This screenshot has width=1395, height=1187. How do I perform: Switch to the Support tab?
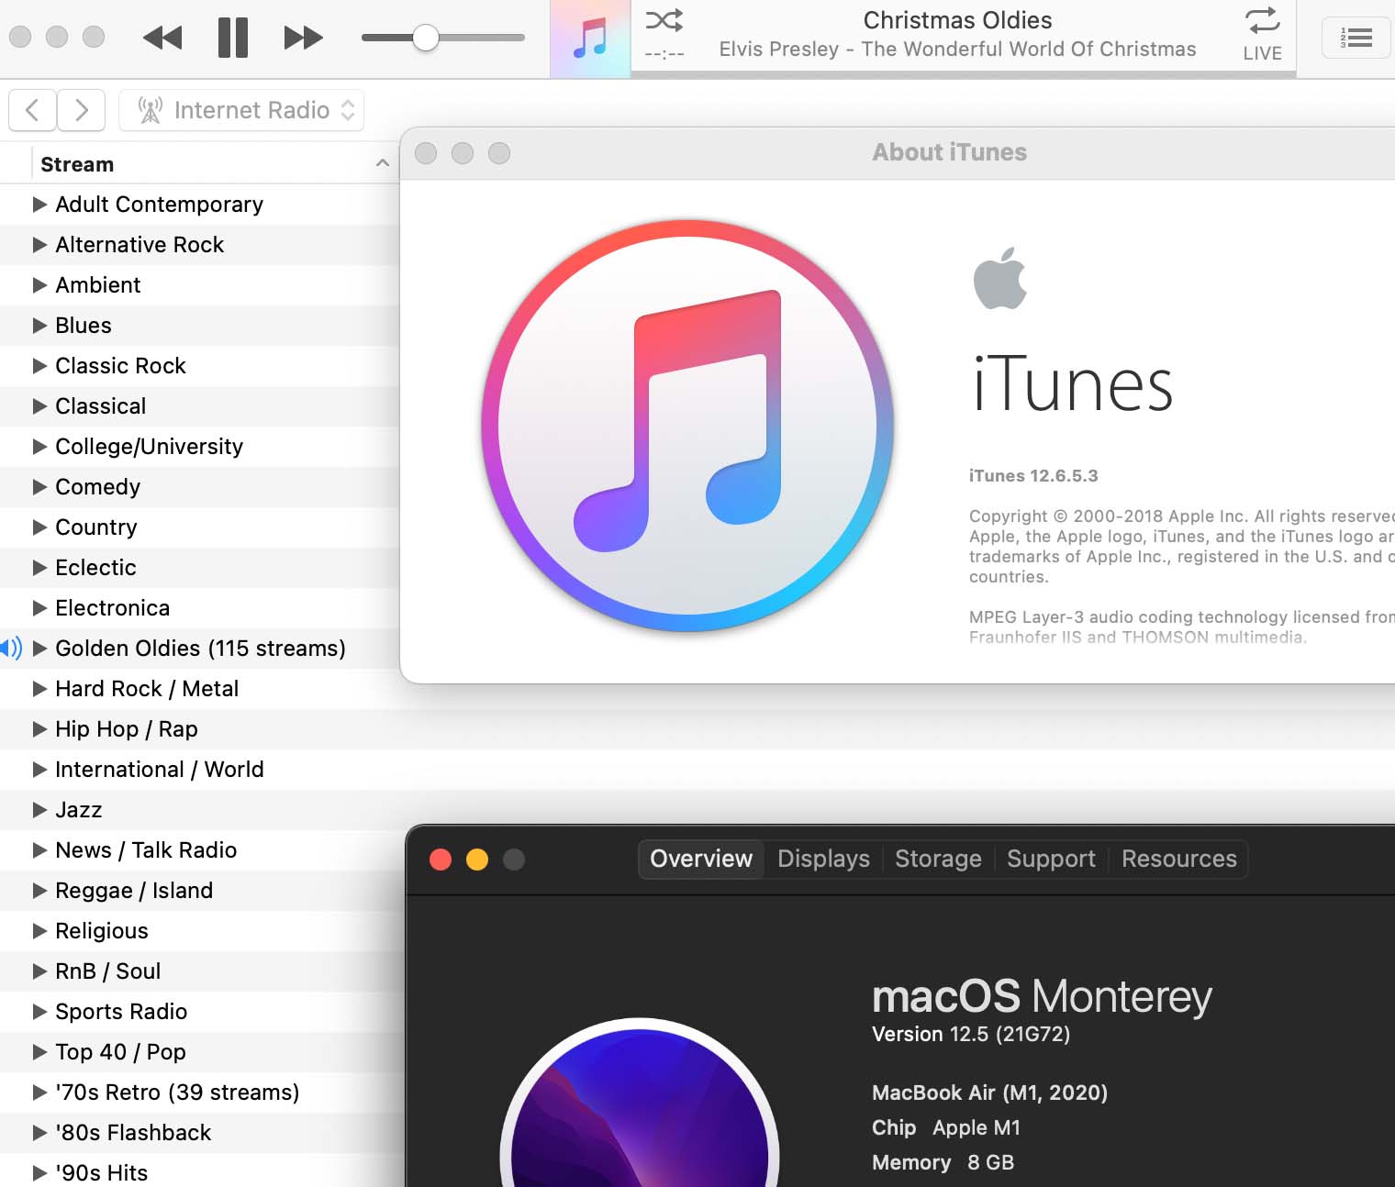click(x=1051, y=859)
